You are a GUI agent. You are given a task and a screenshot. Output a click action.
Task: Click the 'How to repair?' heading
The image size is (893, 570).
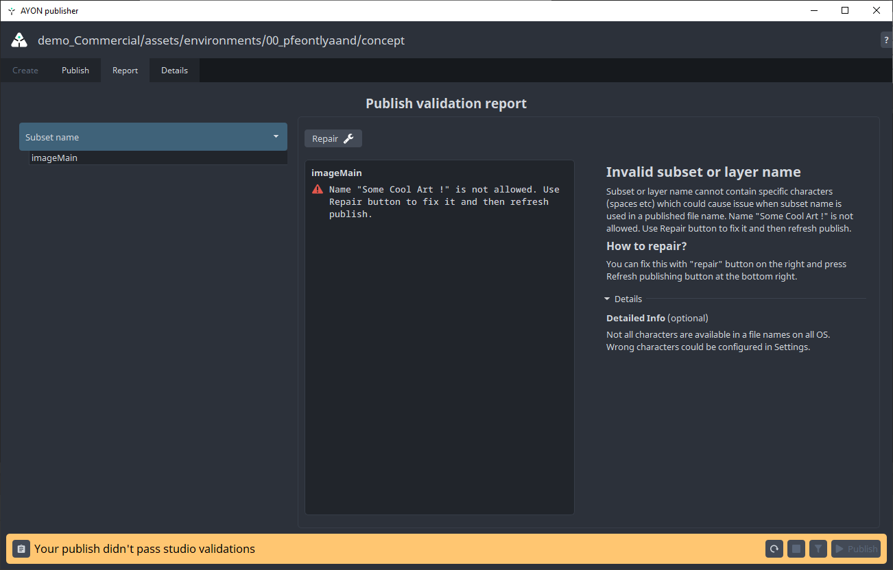click(x=647, y=246)
